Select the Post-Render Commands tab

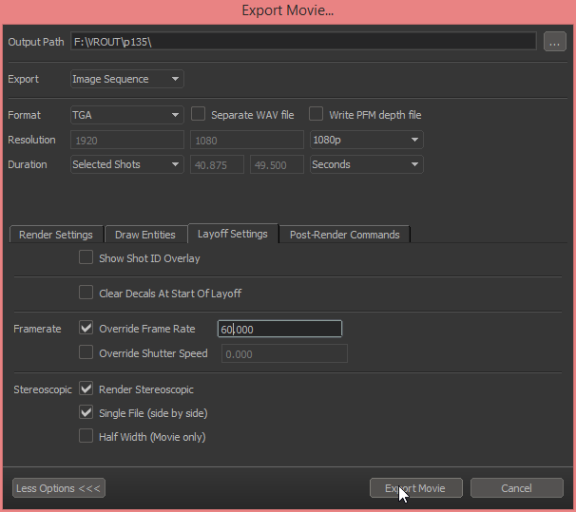pyautogui.click(x=344, y=235)
